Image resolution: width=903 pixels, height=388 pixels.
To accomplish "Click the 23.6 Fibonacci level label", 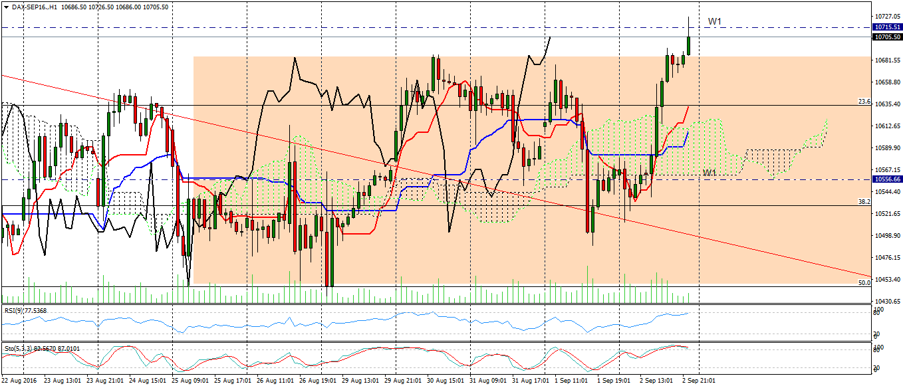I will (x=864, y=102).
